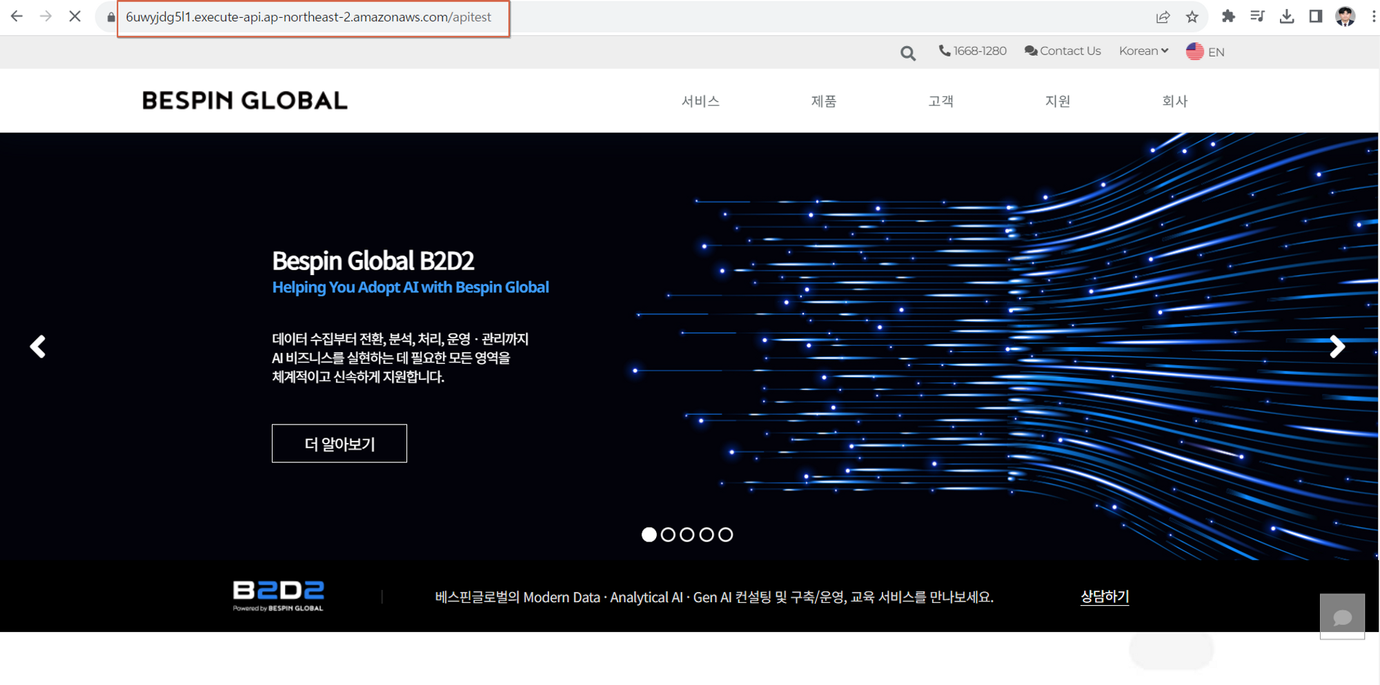Toggle the browser side panel icon

click(1315, 16)
